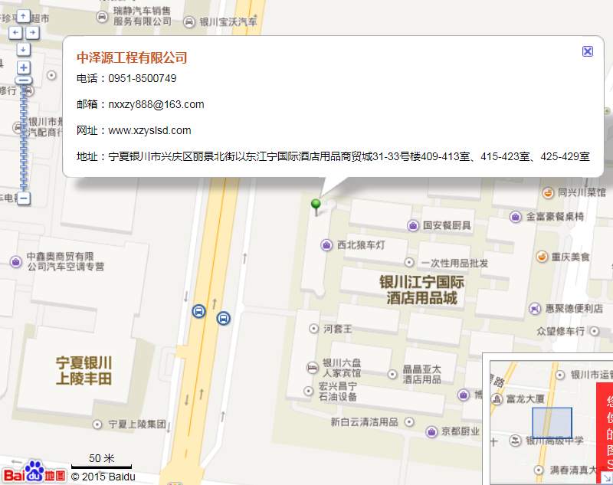Click the 惠聚德便利店 label
Viewport: 613px width, 485px height.
[574, 308]
